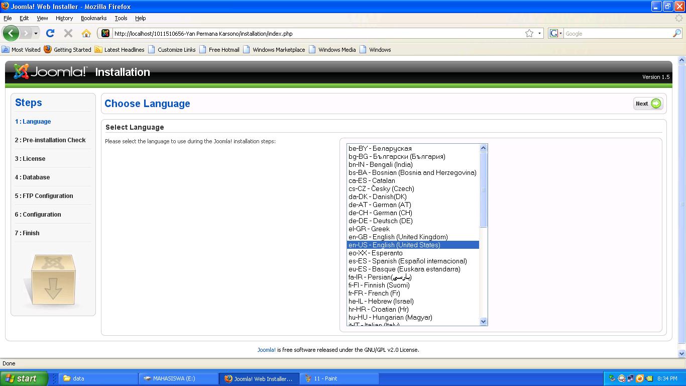The image size is (686, 386).
Task: Open Windows Marketplace bookmark
Action: pos(274,50)
